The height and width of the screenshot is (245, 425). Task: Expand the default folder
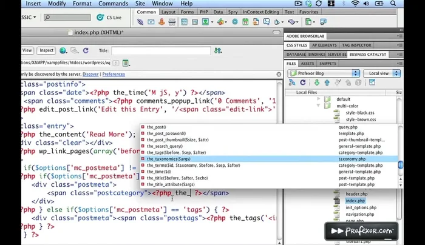319,99
